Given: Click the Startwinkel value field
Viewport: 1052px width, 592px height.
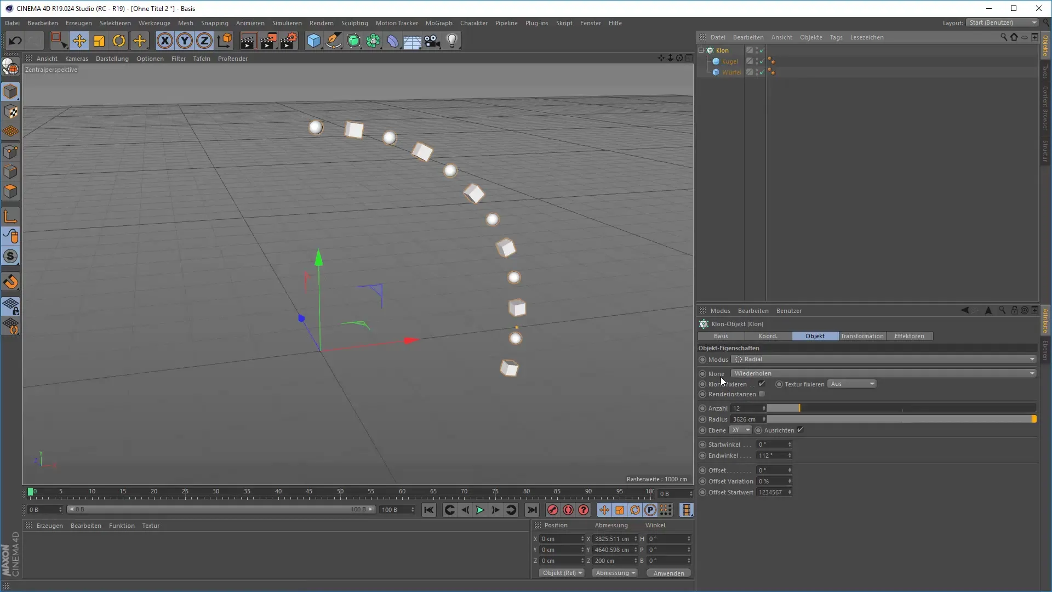Looking at the screenshot, I should [x=774, y=445].
